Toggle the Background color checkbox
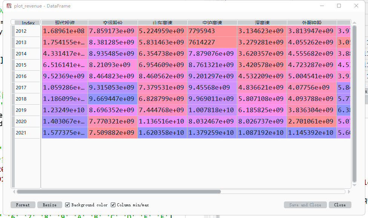The width and height of the screenshot is (368, 218). coord(67,205)
